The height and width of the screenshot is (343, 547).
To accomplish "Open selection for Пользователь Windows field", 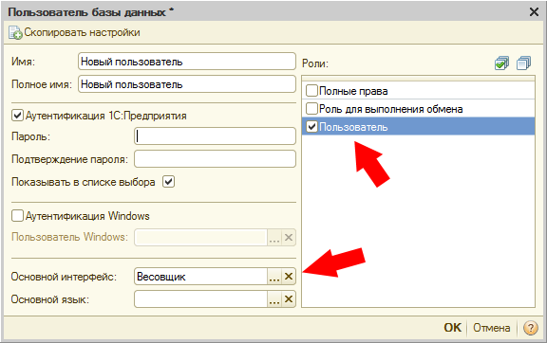I will [x=274, y=238].
